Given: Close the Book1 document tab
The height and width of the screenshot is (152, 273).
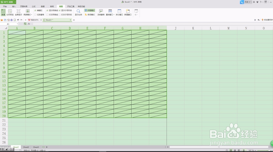Looking at the screenshot, I should [70, 20].
